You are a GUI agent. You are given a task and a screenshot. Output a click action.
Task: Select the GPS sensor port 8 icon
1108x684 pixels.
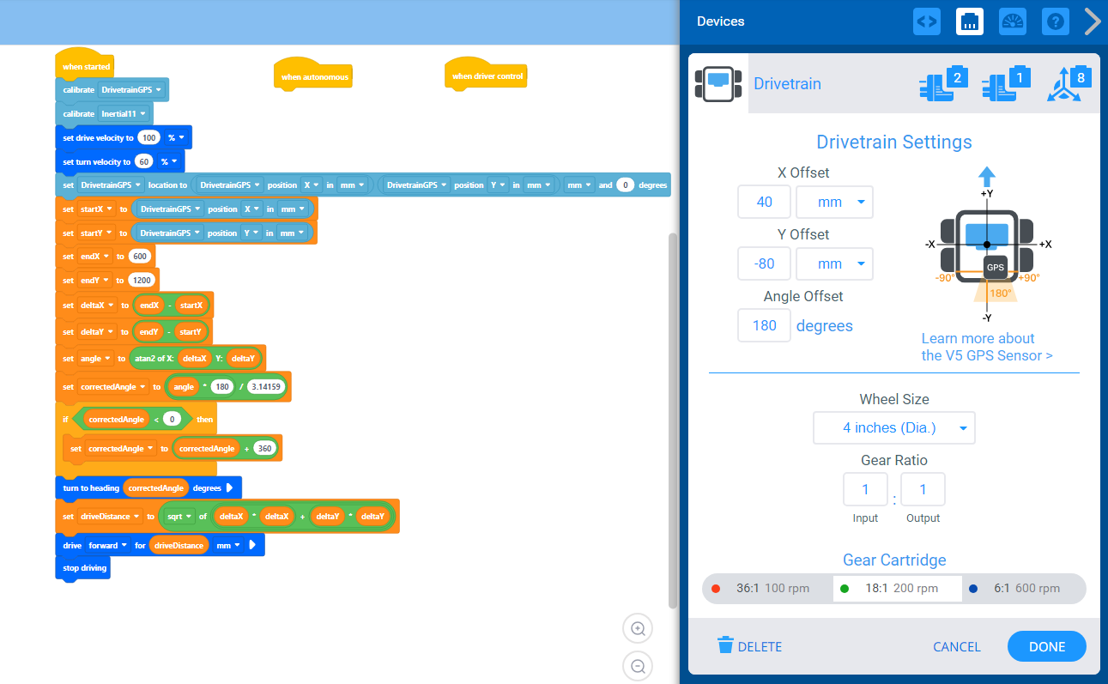[1069, 84]
